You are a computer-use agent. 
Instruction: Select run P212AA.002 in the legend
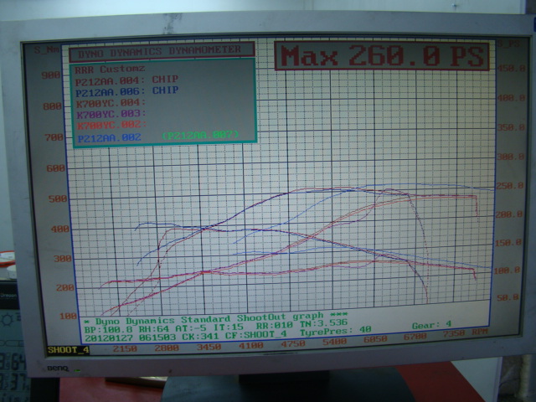tap(110, 137)
